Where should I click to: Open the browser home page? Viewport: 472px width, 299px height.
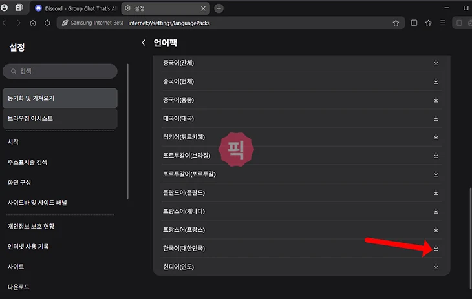tap(33, 23)
